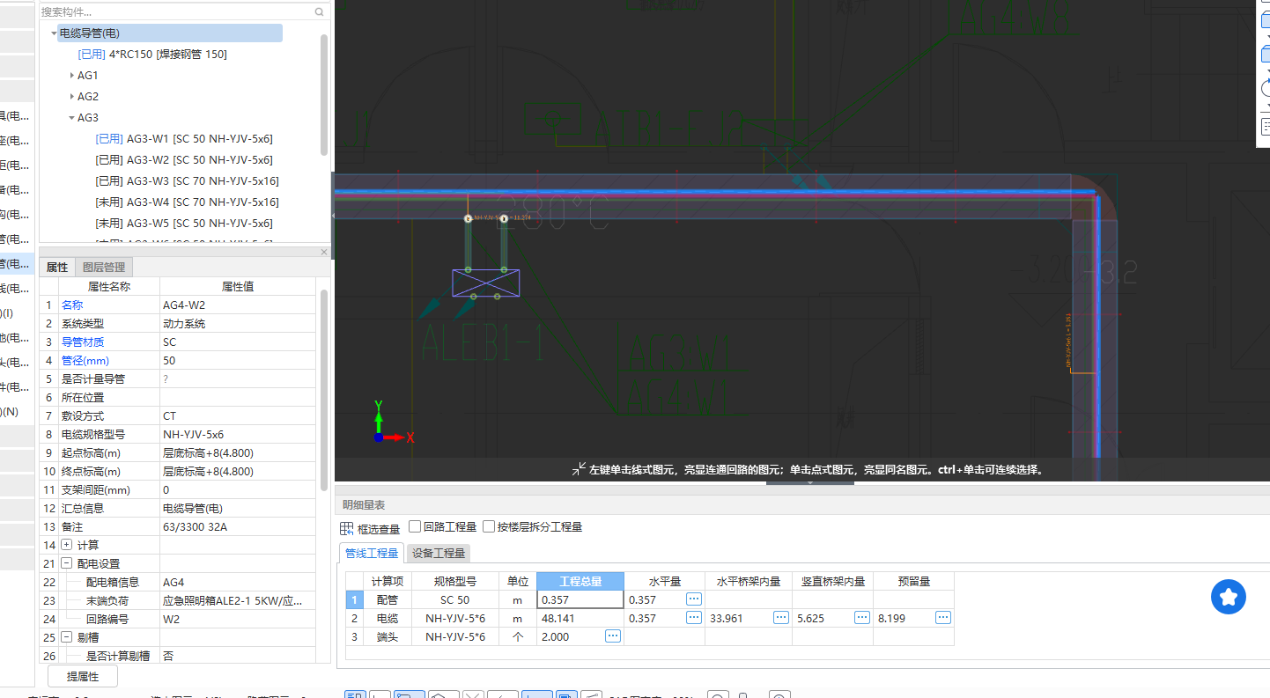Click the 备注 value 63/3300 32A
The width and height of the screenshot is (1270, 698).
click(x=238, y=526)
